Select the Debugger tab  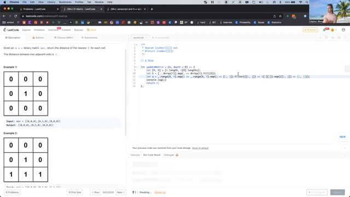click(171, 155)
